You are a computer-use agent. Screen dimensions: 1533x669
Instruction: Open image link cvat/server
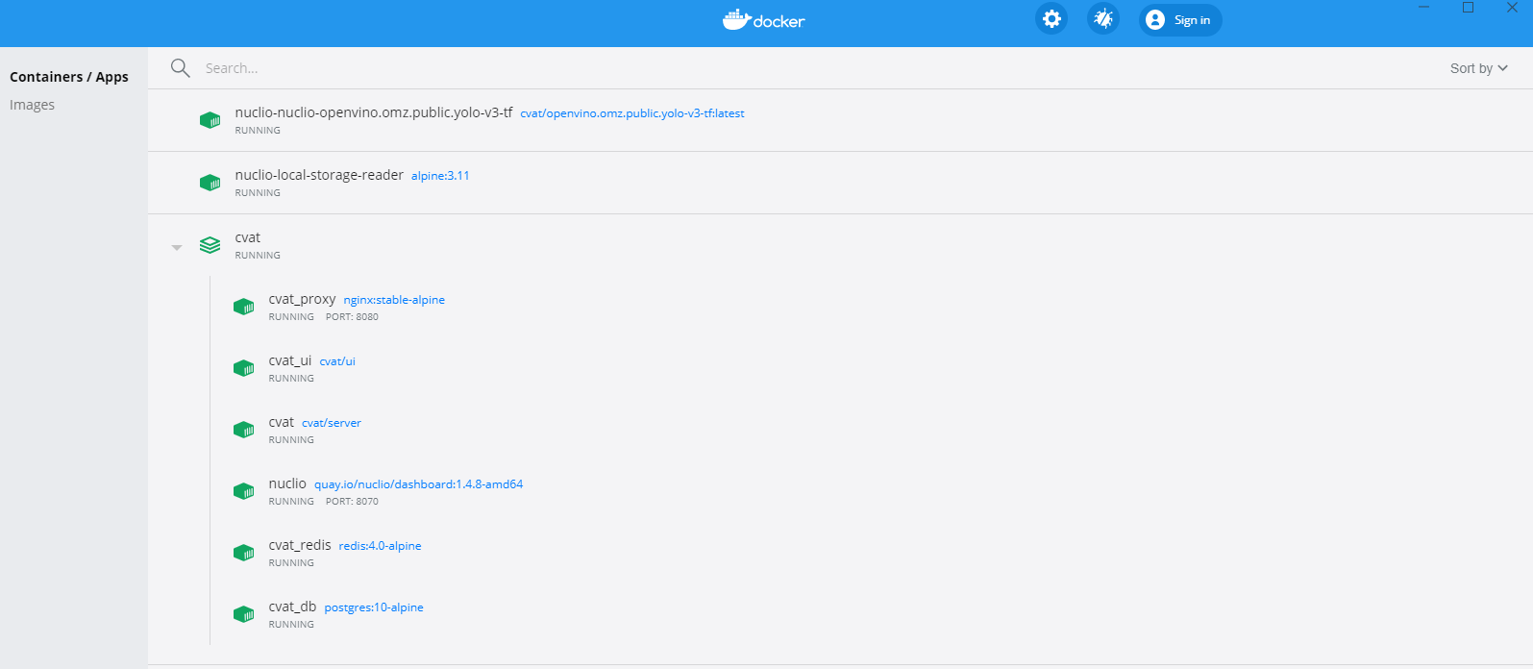coord(332,423)
